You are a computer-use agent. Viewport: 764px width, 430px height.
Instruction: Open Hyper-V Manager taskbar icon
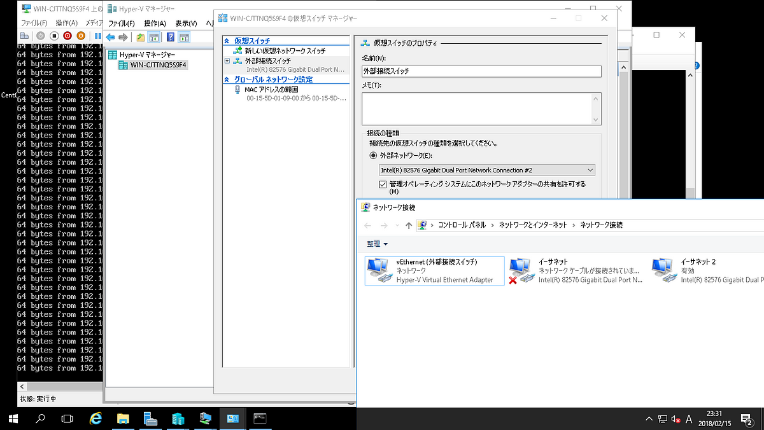(178, 418)
